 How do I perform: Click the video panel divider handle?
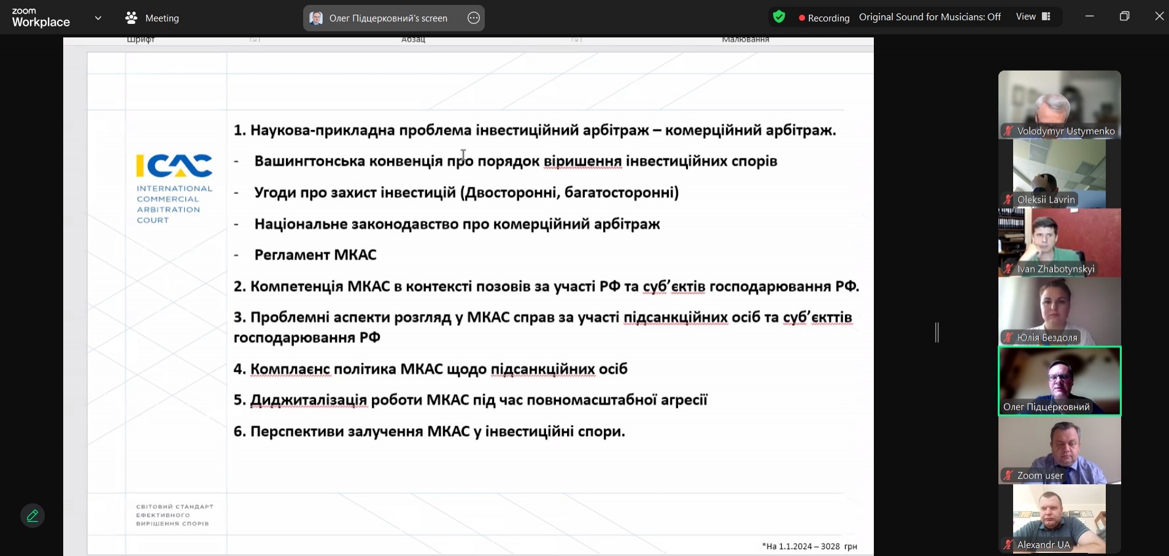936,333
